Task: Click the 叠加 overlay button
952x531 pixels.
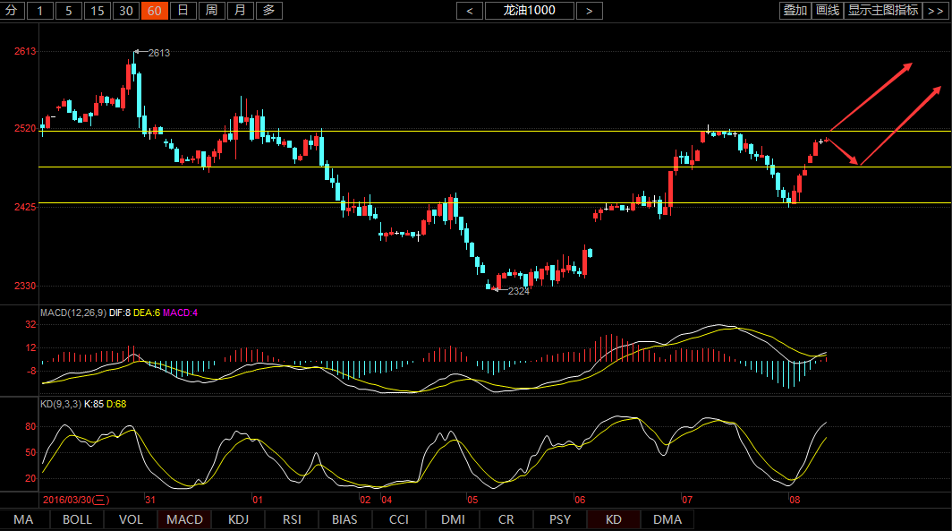Action: click(795, 11)
